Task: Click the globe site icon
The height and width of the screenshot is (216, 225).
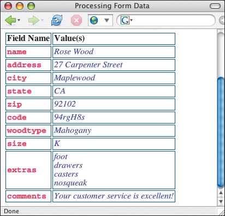Action: [94, 20]
